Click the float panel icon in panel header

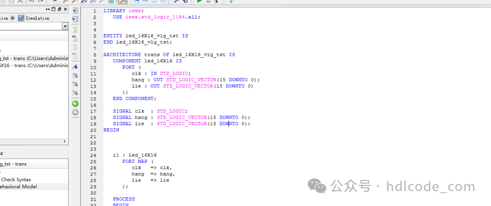pos(60,10)
